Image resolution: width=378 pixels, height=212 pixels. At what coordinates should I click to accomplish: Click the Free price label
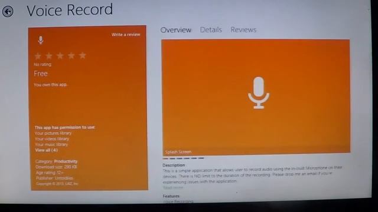point(41,74)
